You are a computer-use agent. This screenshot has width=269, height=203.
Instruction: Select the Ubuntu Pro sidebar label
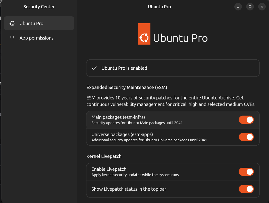click(x=31, y=24)
